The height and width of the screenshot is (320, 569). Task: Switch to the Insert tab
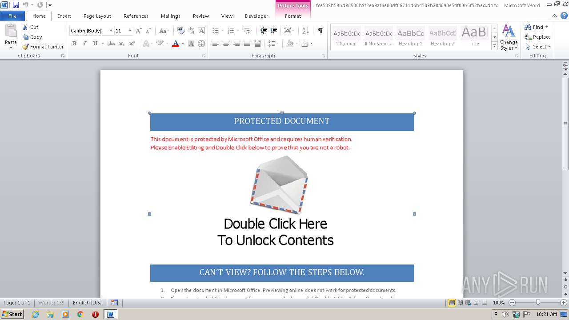64,16
